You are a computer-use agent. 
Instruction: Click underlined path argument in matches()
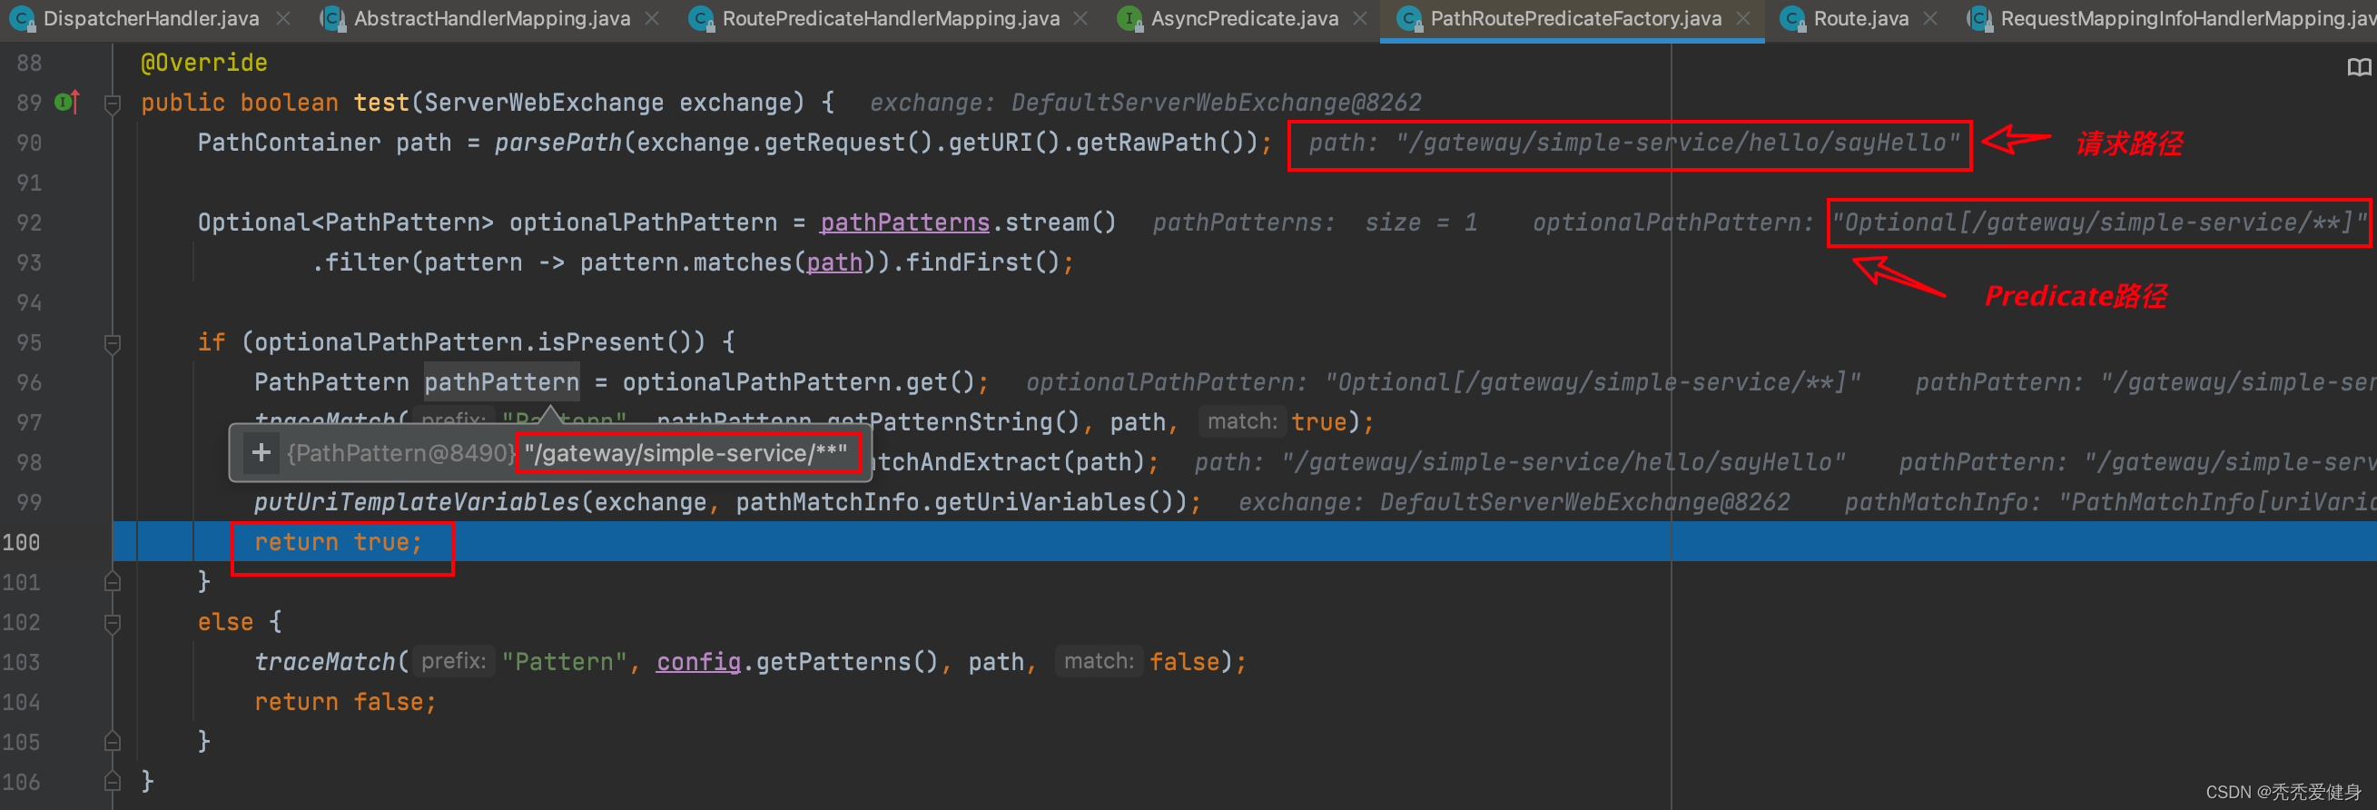(834, 263)
